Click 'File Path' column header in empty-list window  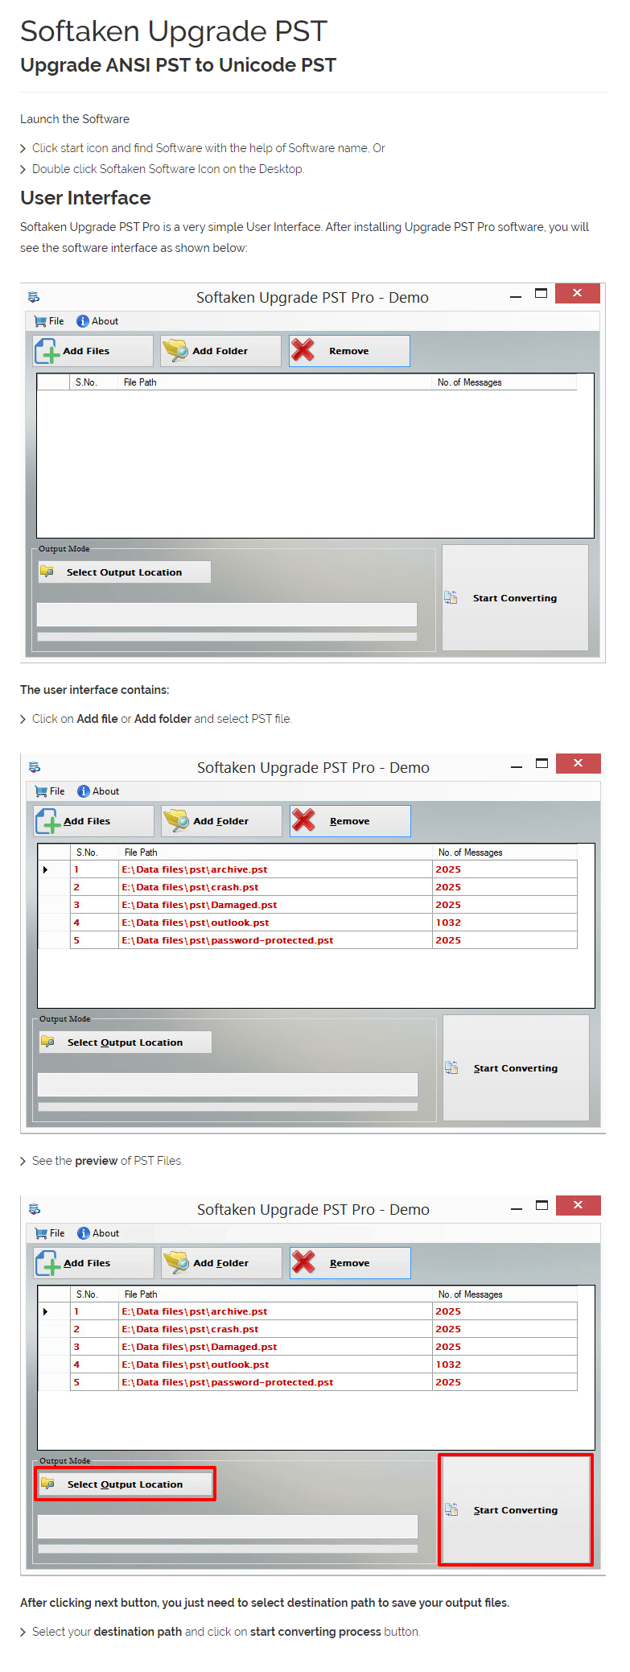(x=140, y=382)
